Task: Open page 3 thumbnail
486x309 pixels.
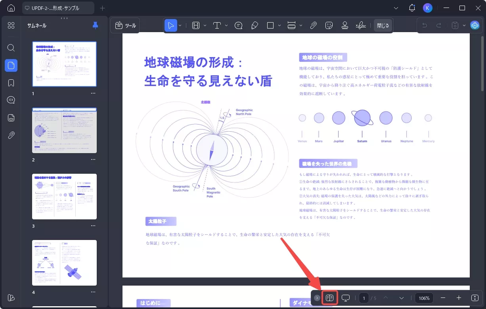Action: tap(64, 196)
